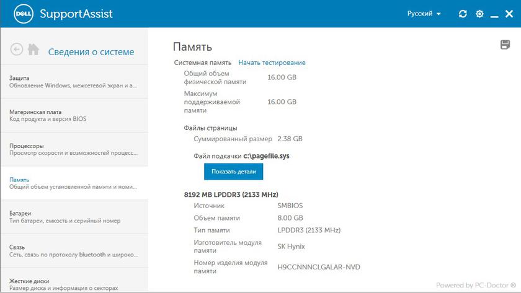Select the Память item in the sidebar
521x293 pixels.
[x=74, y=183]
